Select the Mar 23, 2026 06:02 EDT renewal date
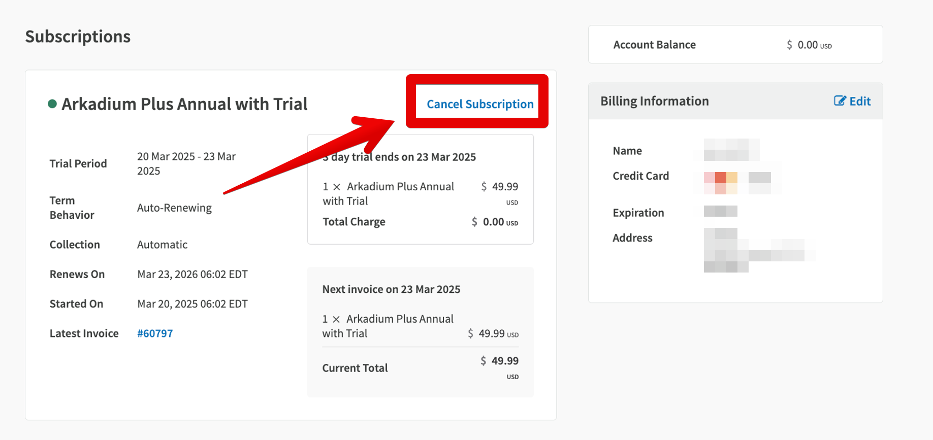Viewport: 933px width, 440px height. [192, 274]
